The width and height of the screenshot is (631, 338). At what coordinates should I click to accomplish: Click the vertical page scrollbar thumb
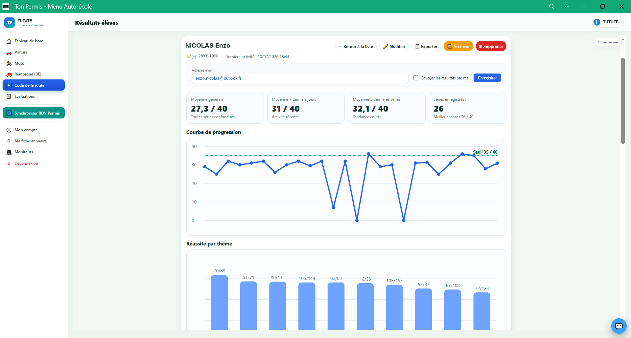click(623, 101)
